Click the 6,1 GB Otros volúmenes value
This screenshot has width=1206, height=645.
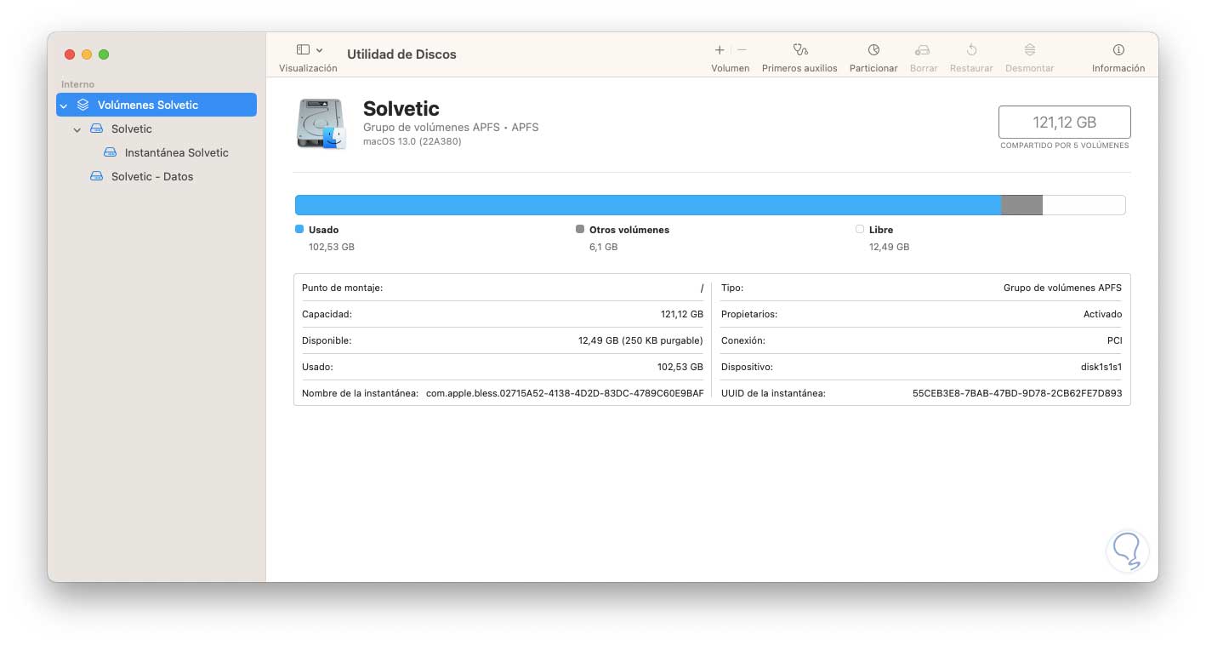(604, 247)
